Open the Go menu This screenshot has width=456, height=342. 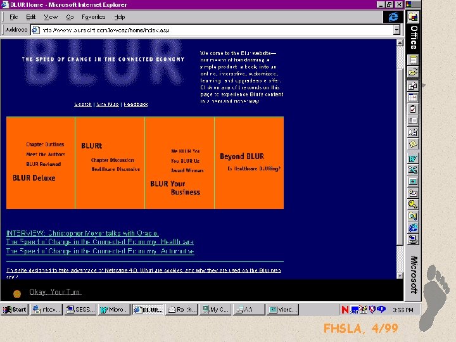(70, 17)
